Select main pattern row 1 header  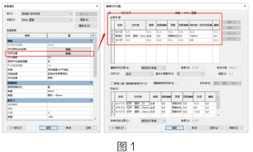point(112,32)
